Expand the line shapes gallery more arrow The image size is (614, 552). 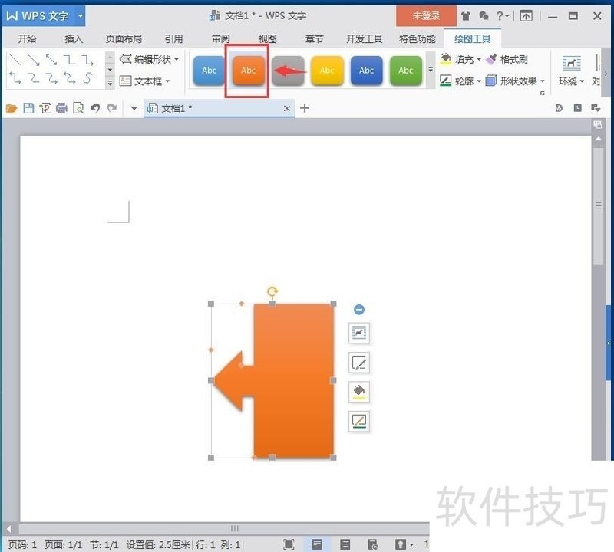[x=110, y=83]
